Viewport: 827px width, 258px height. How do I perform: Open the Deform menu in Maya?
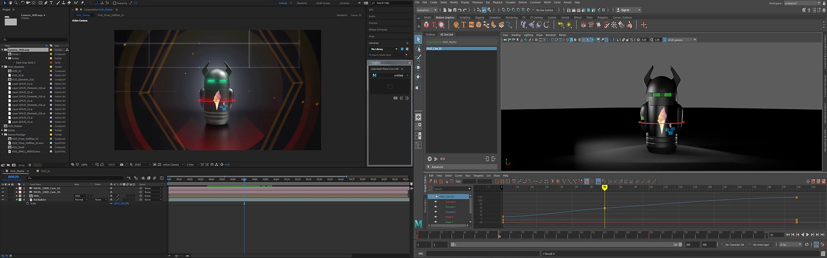pos(522,3)
